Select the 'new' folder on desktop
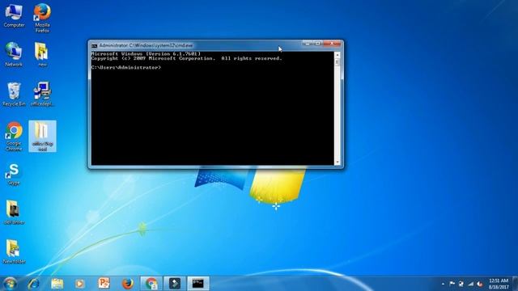This screenshot has height=291, width=518. coord(42,55)
